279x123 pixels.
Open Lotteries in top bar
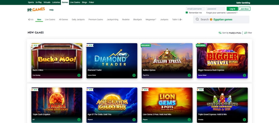[x=56, y=2]
